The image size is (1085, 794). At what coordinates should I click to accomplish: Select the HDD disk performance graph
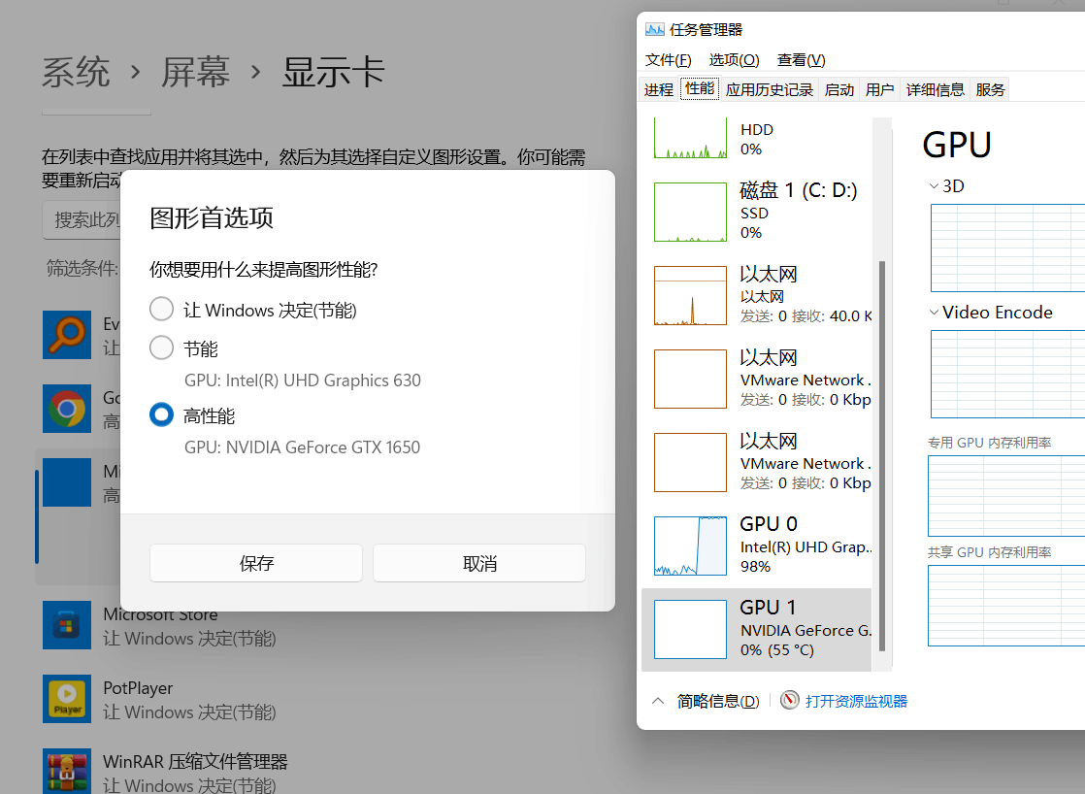coord(691,138)
